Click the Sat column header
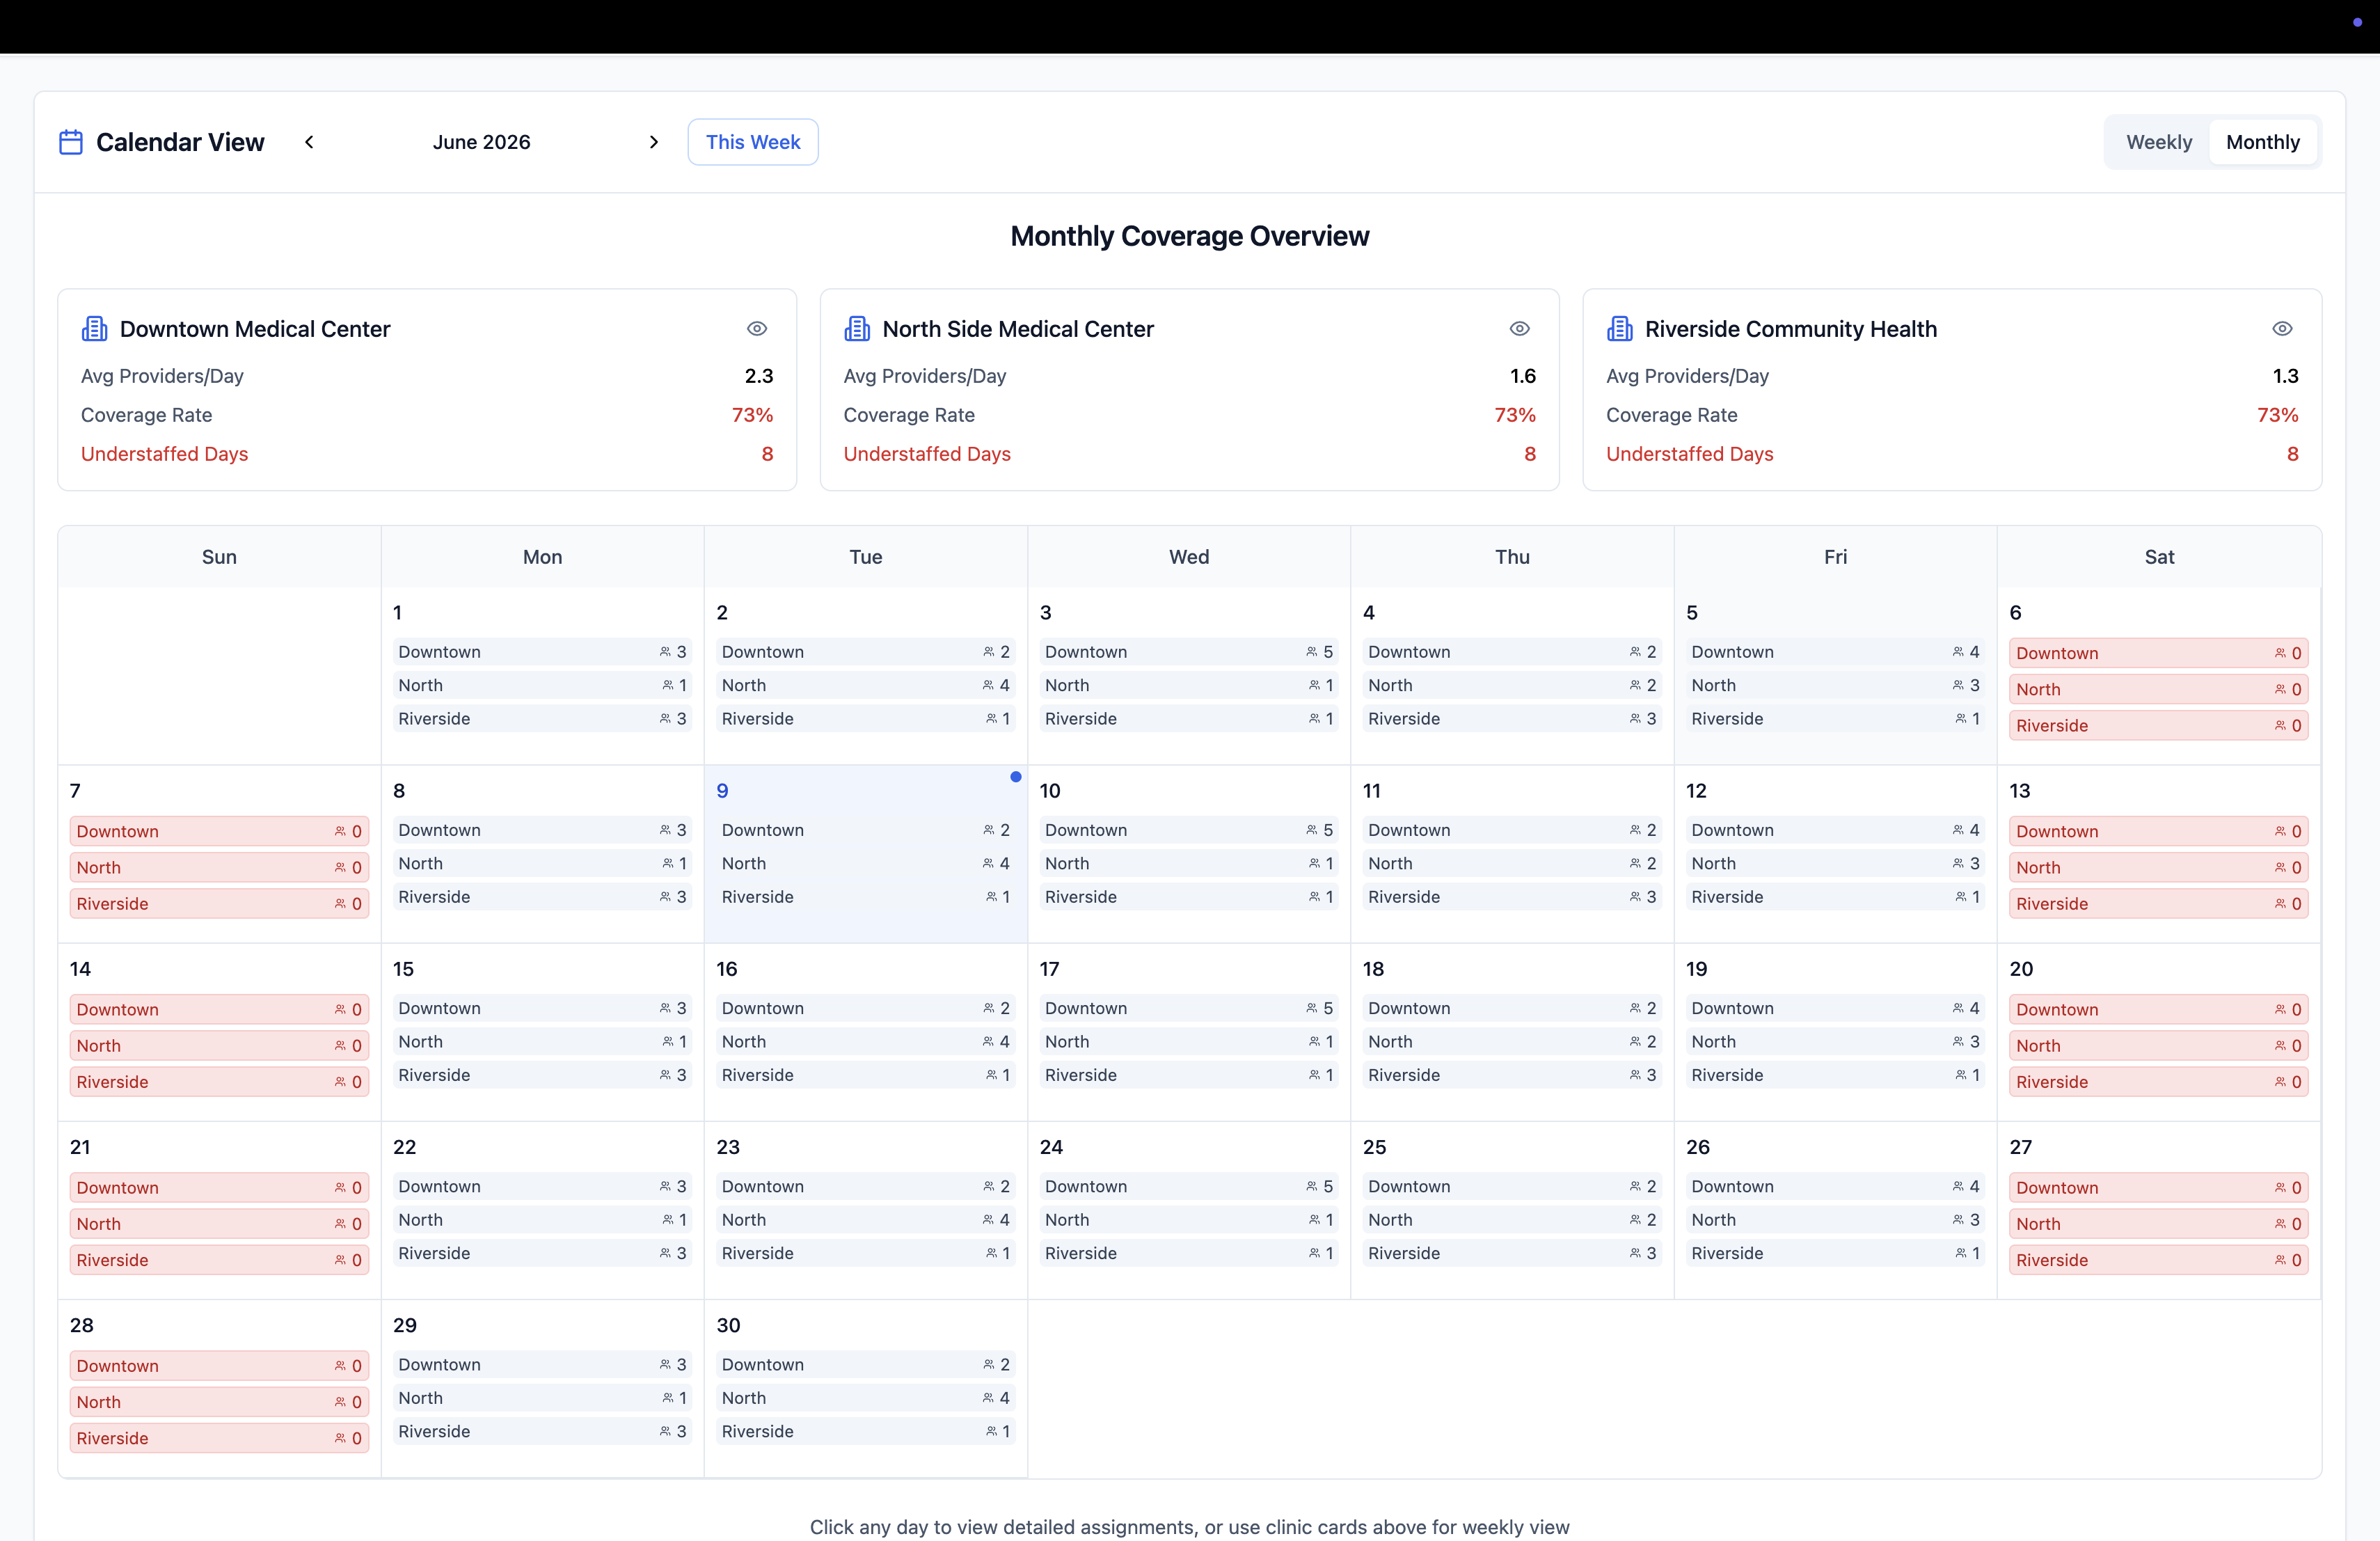This screenshot has width=2380, height=1541. pyautogui.click(x=2159, y=557)
